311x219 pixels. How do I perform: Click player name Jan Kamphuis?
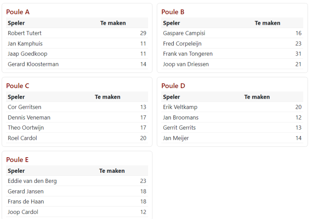tap(25, 43)
